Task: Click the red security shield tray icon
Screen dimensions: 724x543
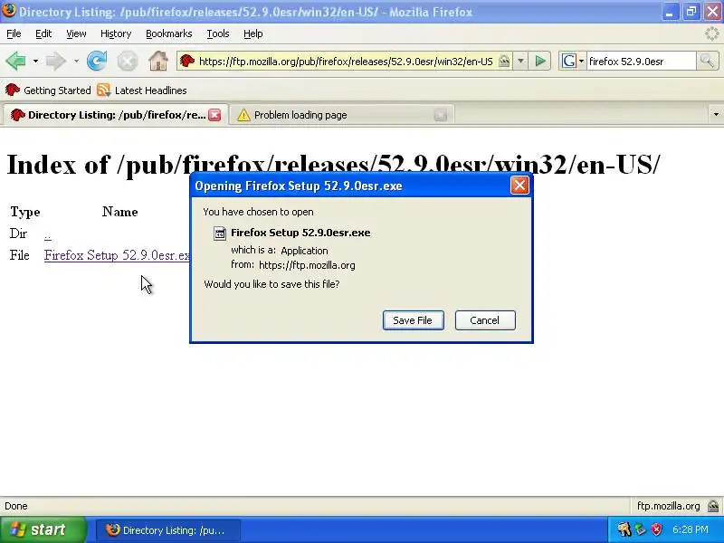Action: [656, 529]
